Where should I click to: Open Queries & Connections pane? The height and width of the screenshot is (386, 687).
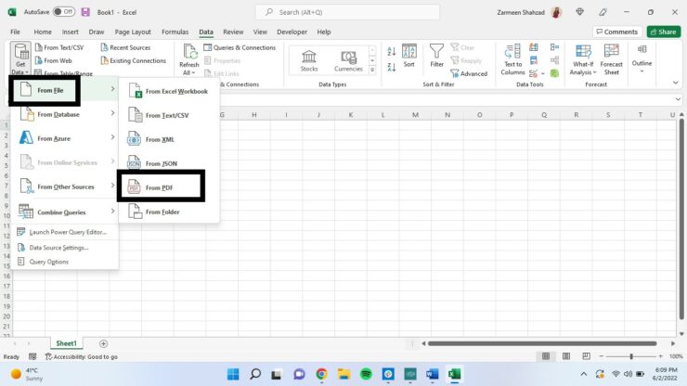coord(240,47)
